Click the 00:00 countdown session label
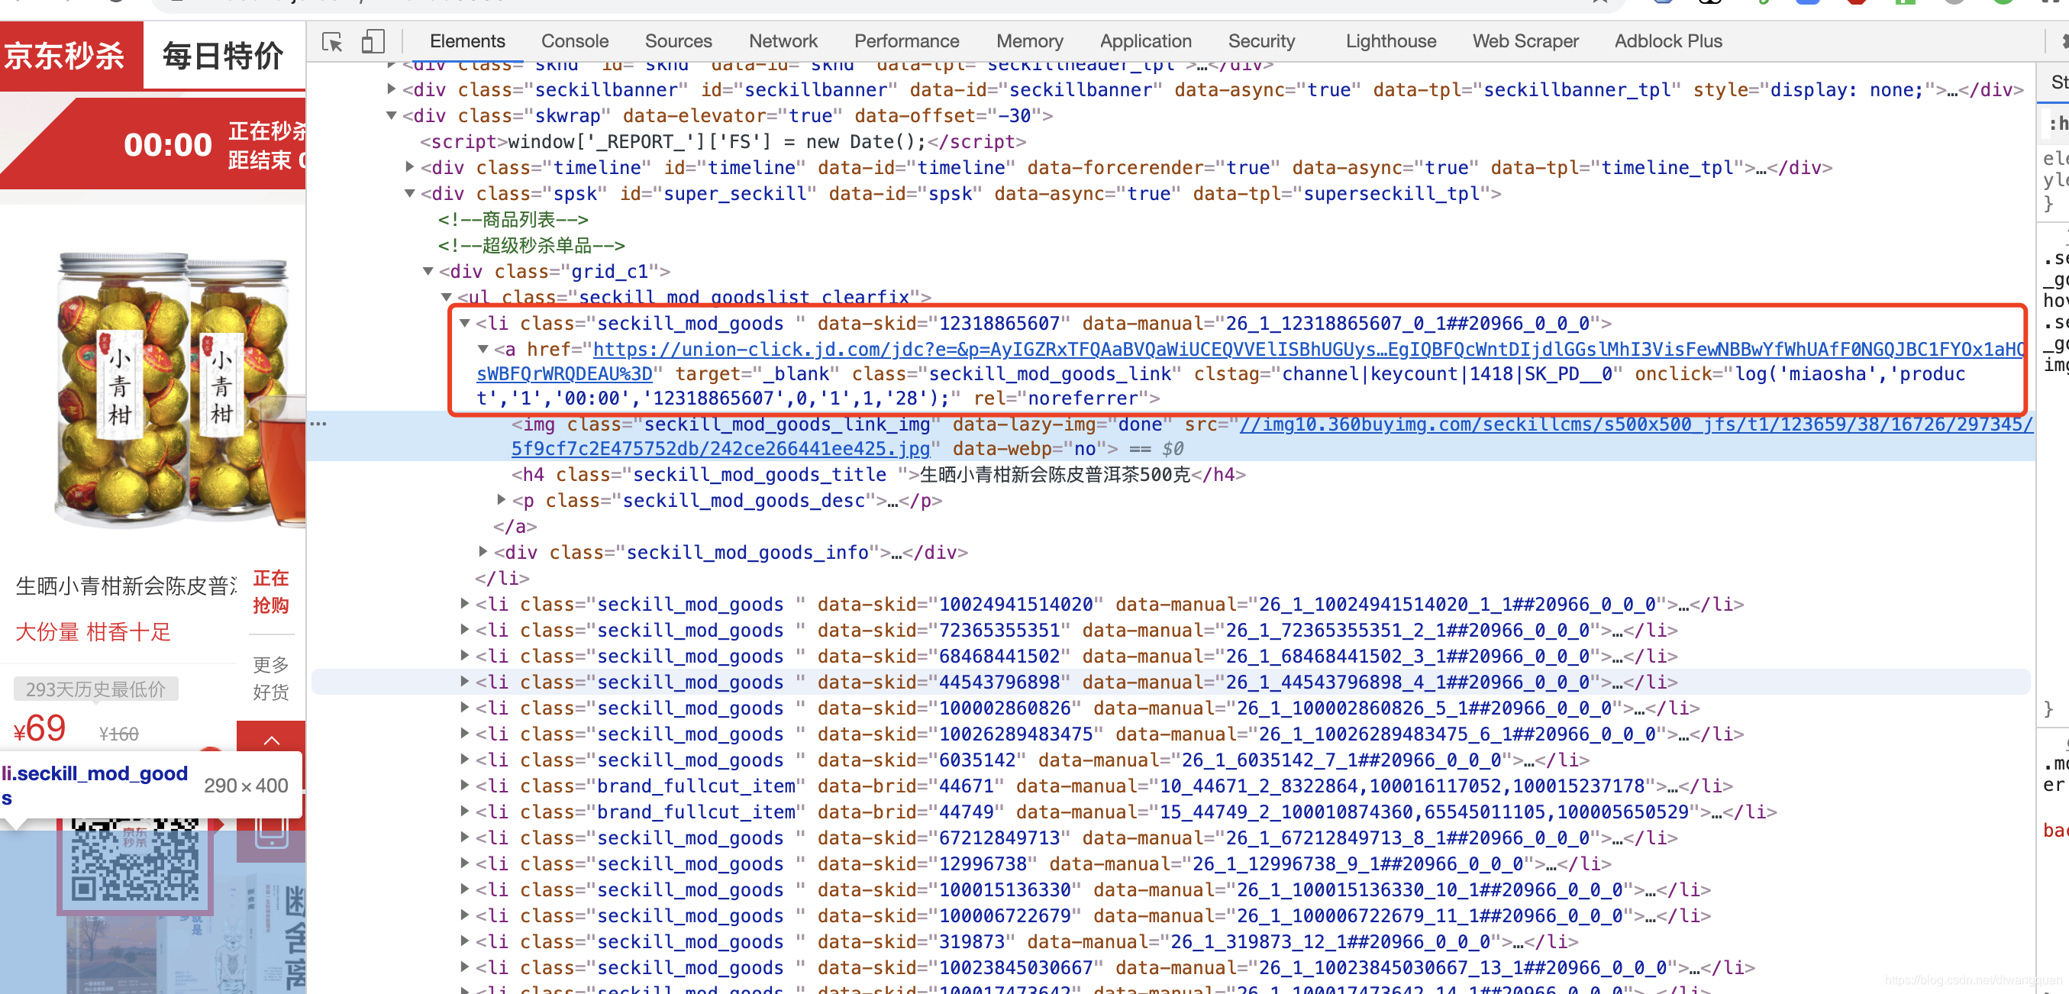 pos(168,145)
